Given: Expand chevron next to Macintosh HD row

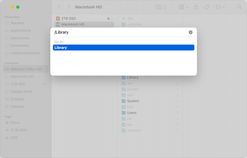Looking at the screenshot, I should [112, 24].
